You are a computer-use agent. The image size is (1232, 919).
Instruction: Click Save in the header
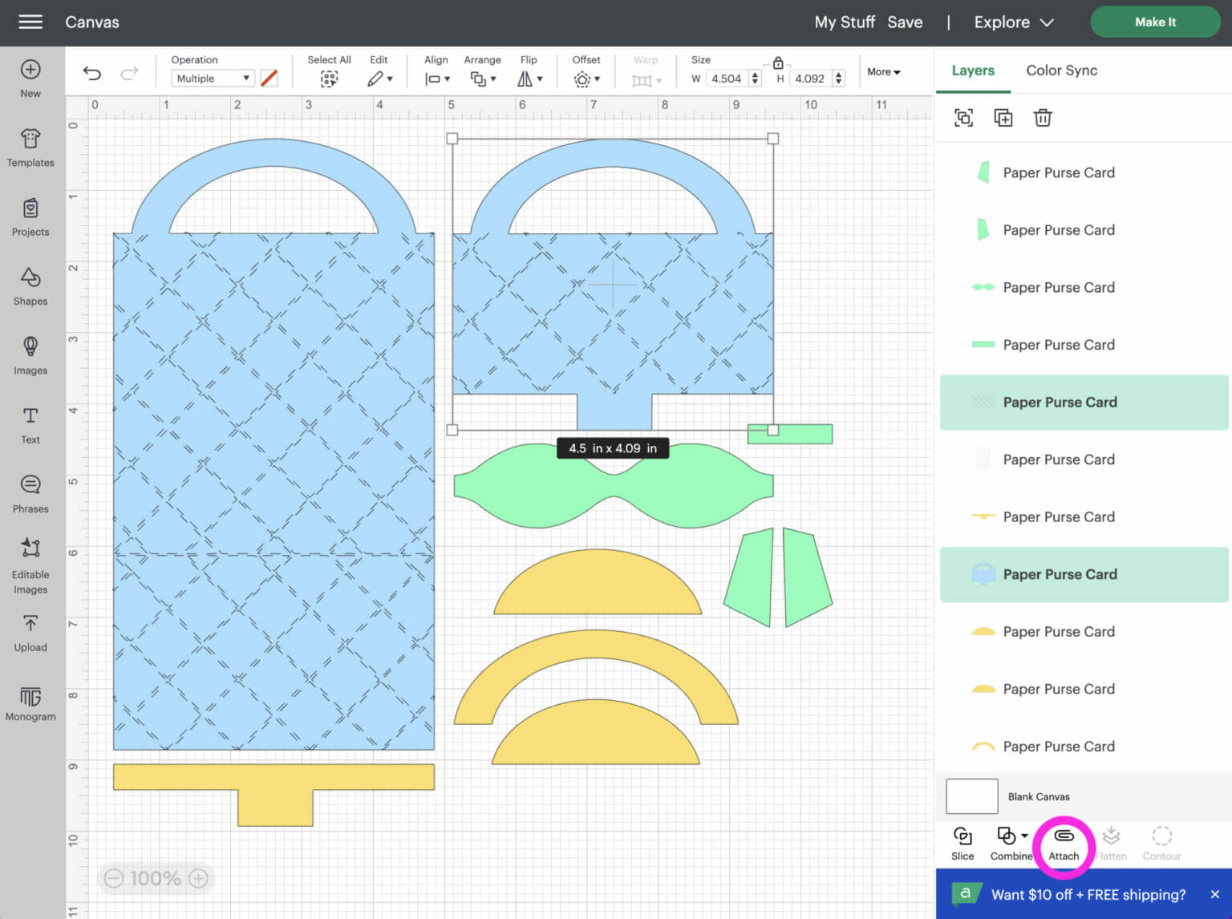tap(905, 22)
